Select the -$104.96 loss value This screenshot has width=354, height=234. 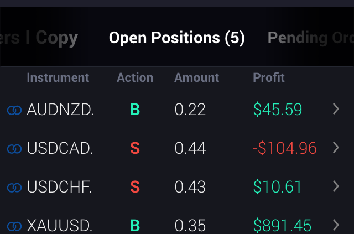tap(285, 148)
